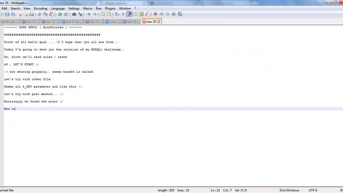Toggle synchronize vertical scrolling icon

click(102, 14)
